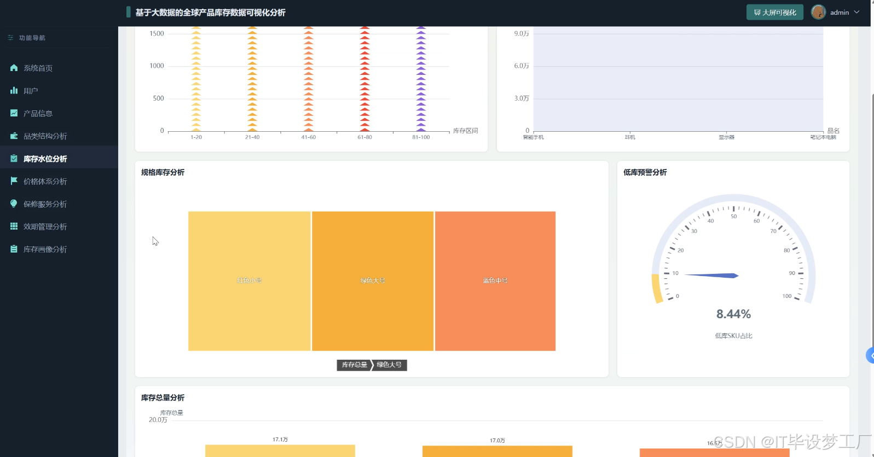Collapse sidebar via 功能导航 toggle icon
Image resolution: width=874 pixels, height=457 pixels.
pyautogui.click(x=10, y=38)
